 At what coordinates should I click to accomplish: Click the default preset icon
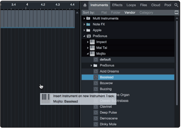[96, 59]
